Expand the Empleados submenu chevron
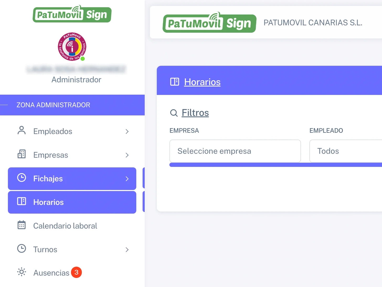 click(x=127, y=131)
